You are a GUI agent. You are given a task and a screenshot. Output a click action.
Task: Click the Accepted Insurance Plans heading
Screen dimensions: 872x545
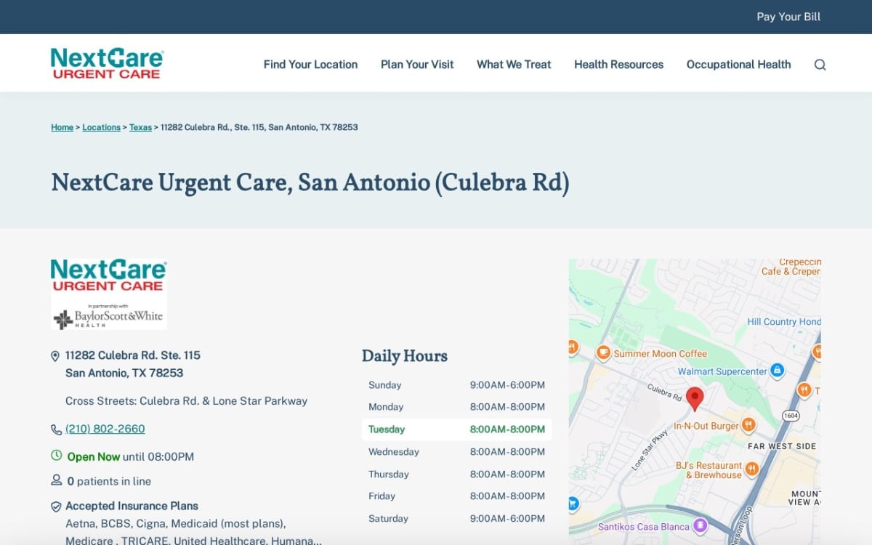tap(132, 506)
